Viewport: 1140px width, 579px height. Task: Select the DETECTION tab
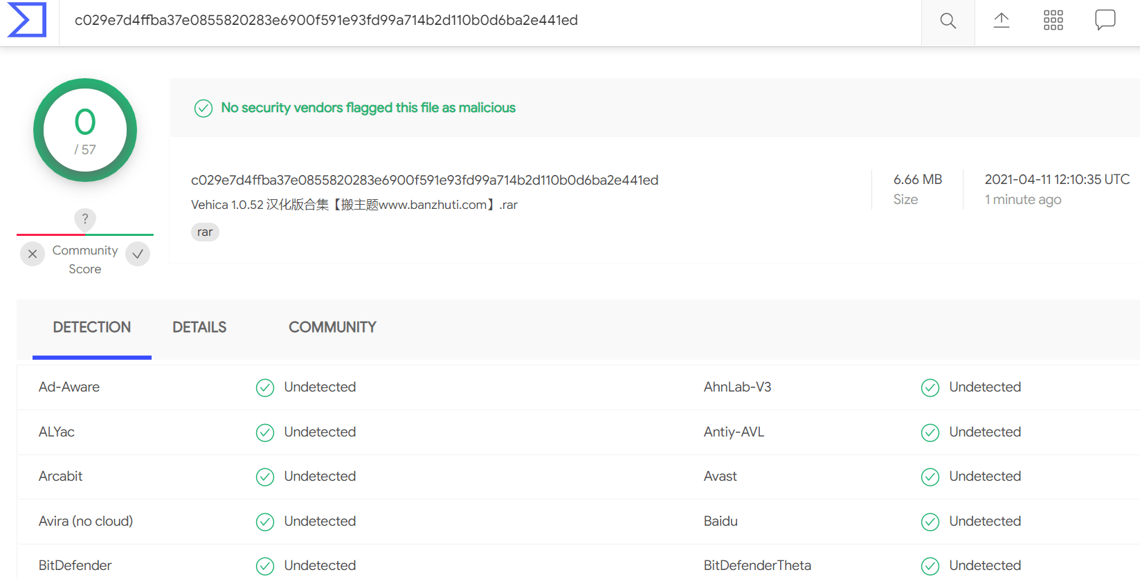pos(92,327)
